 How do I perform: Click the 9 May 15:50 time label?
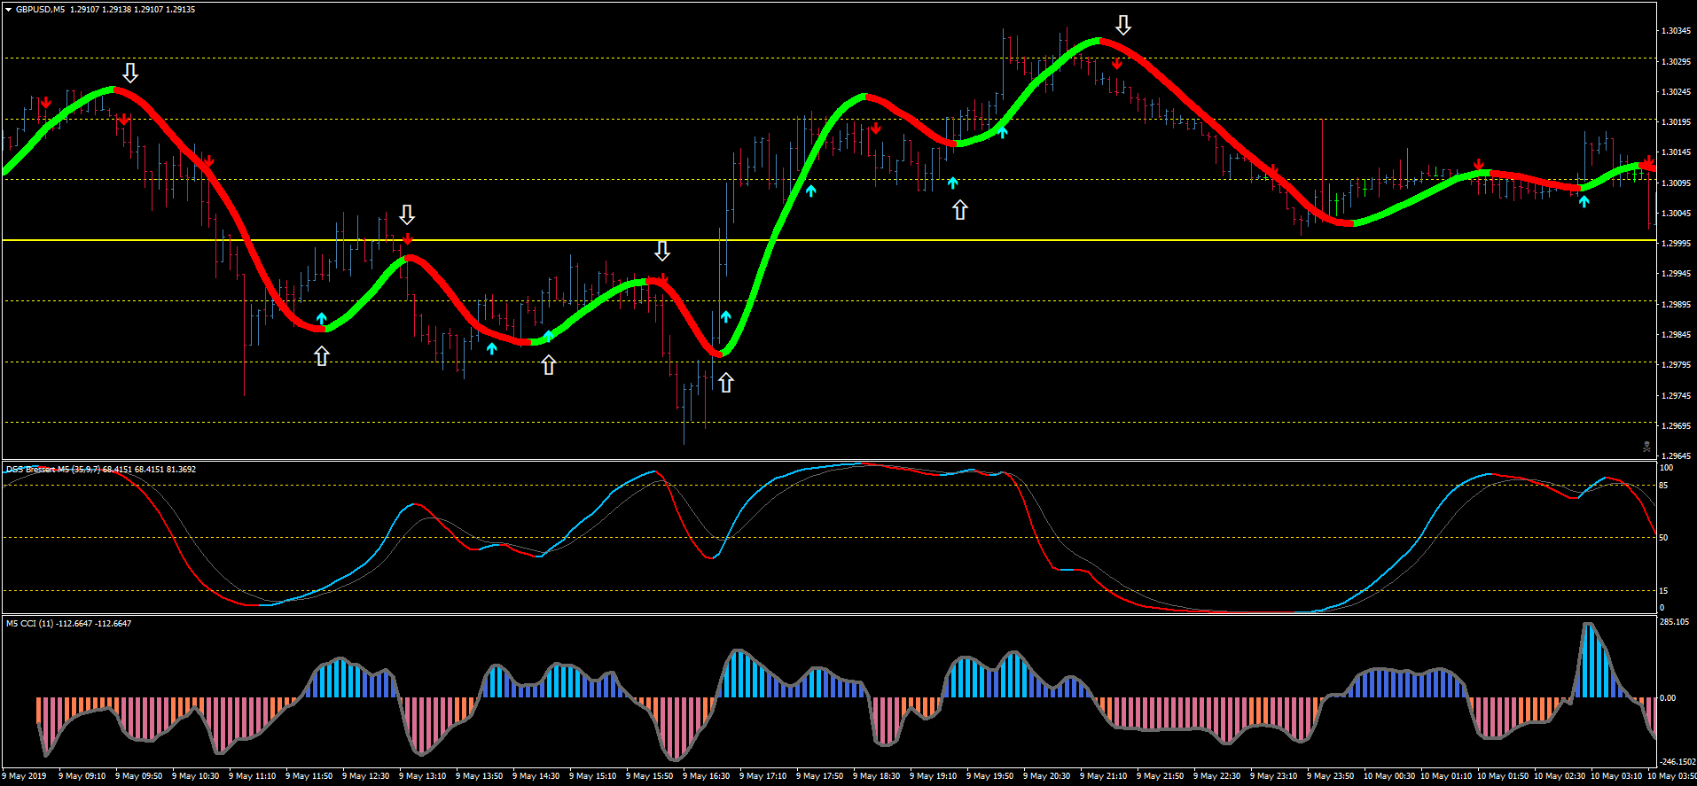tap(649, 776)
